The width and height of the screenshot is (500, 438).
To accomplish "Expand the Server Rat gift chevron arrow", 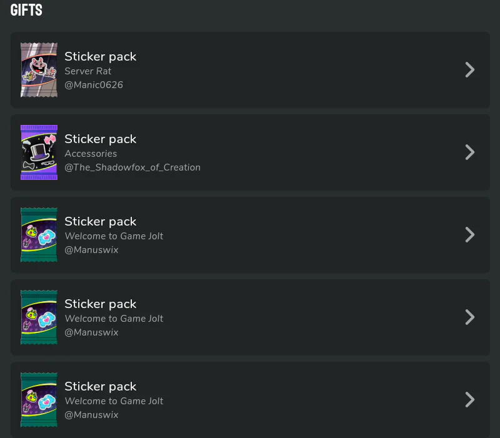I will 470,70.
